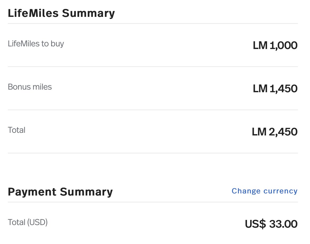310x244 pixels.
Task: Click the Total miles row label
Action: coord(17,130)
